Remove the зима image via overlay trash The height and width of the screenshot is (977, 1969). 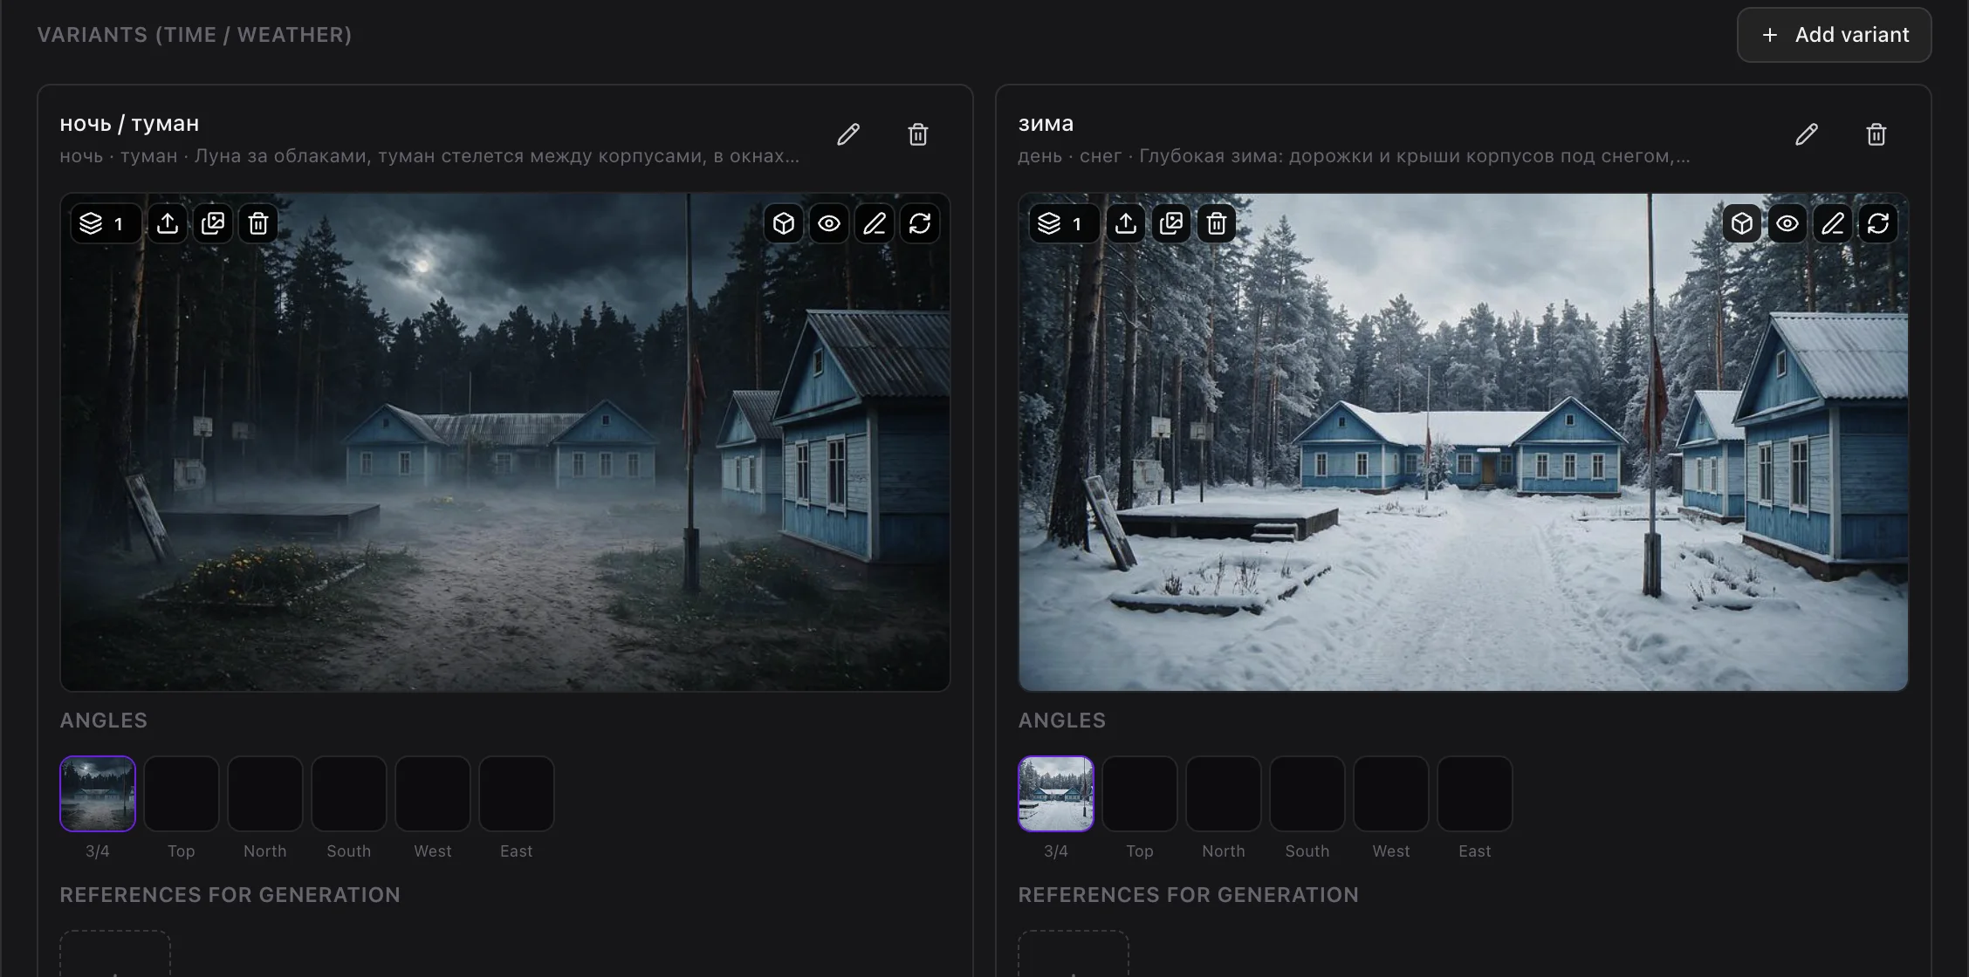click(x=1217, y=224)
